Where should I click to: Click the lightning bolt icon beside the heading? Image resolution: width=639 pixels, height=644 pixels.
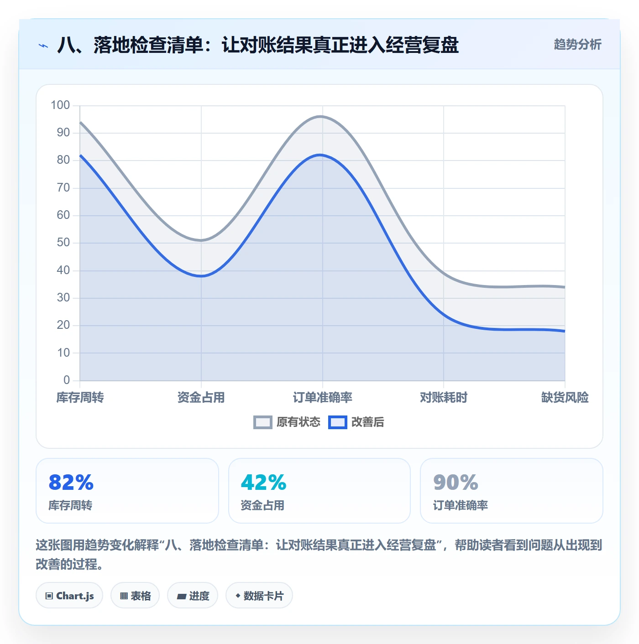click(x=43, y=46)
